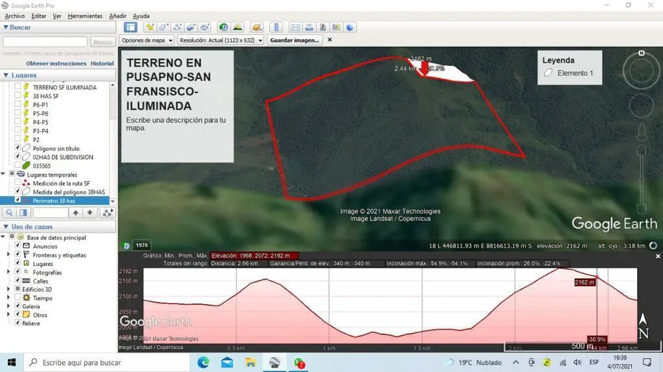The width and height of the screenshot is (663, 372).
Task: Click the Guardar imagen button
Action: (x=295, y=40)
